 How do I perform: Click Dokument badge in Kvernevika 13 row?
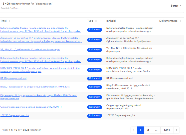point(95,50)
